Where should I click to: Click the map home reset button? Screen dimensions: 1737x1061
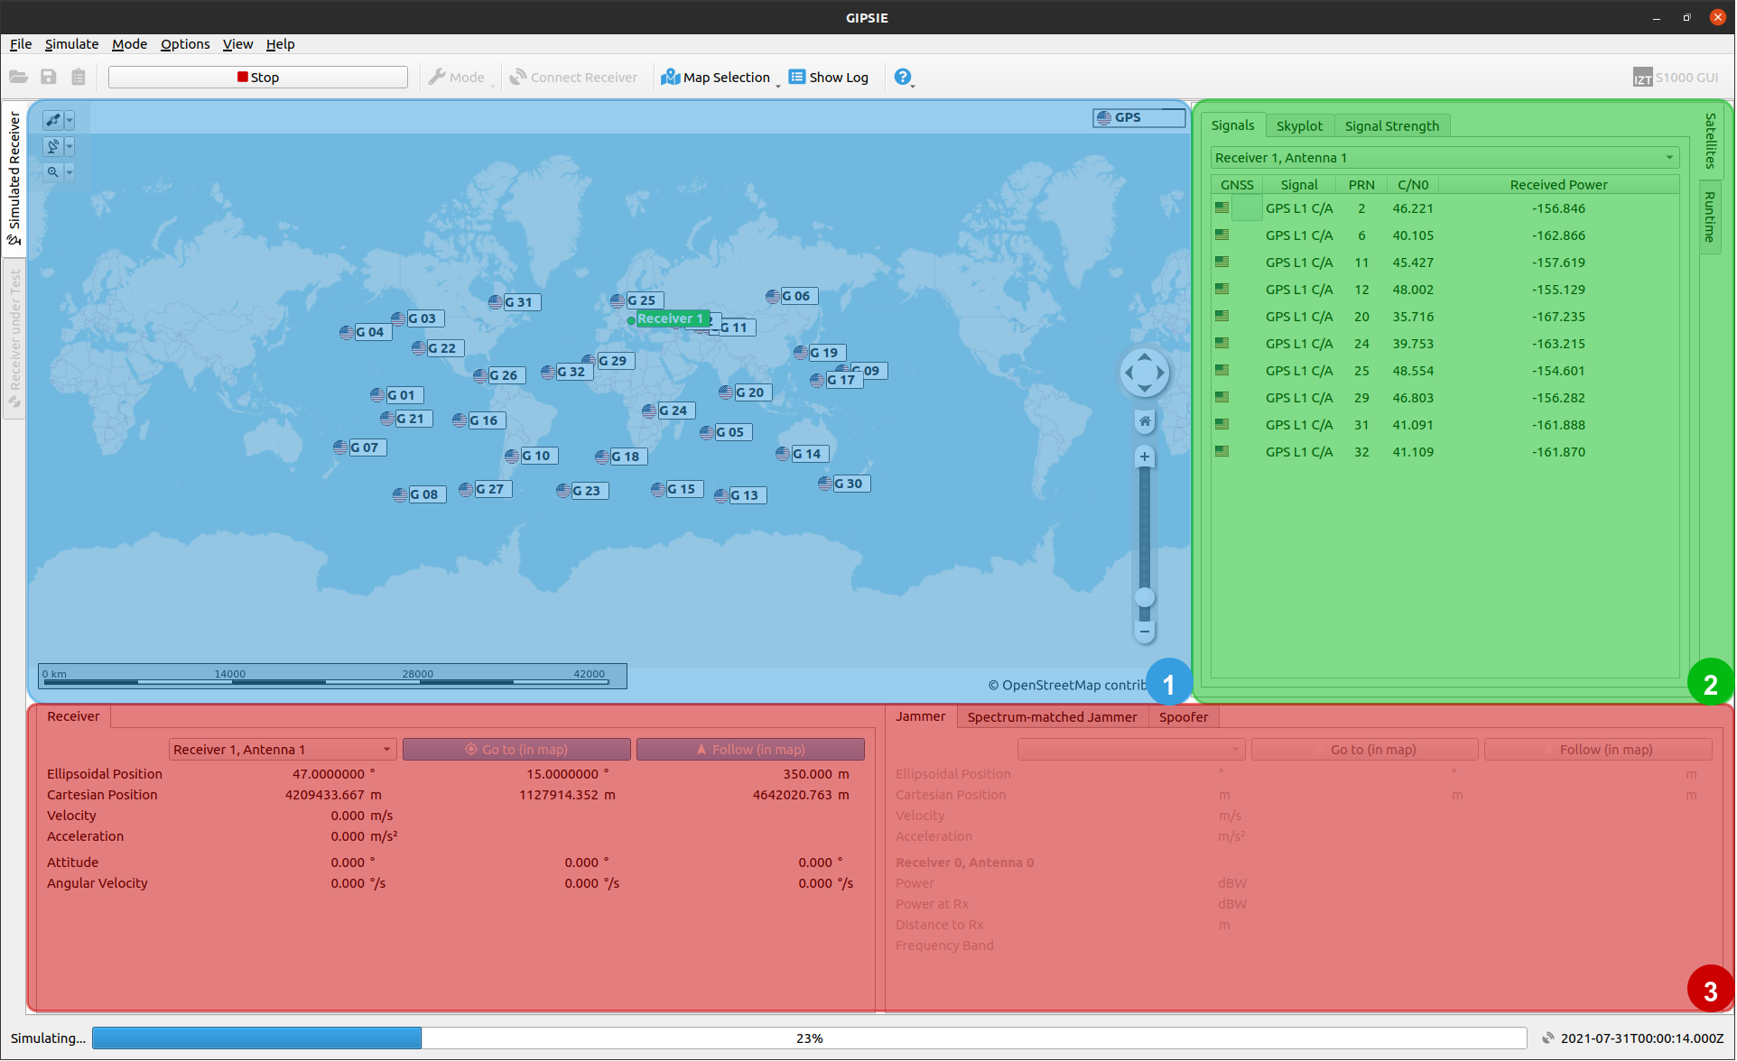pos(1145,421)
